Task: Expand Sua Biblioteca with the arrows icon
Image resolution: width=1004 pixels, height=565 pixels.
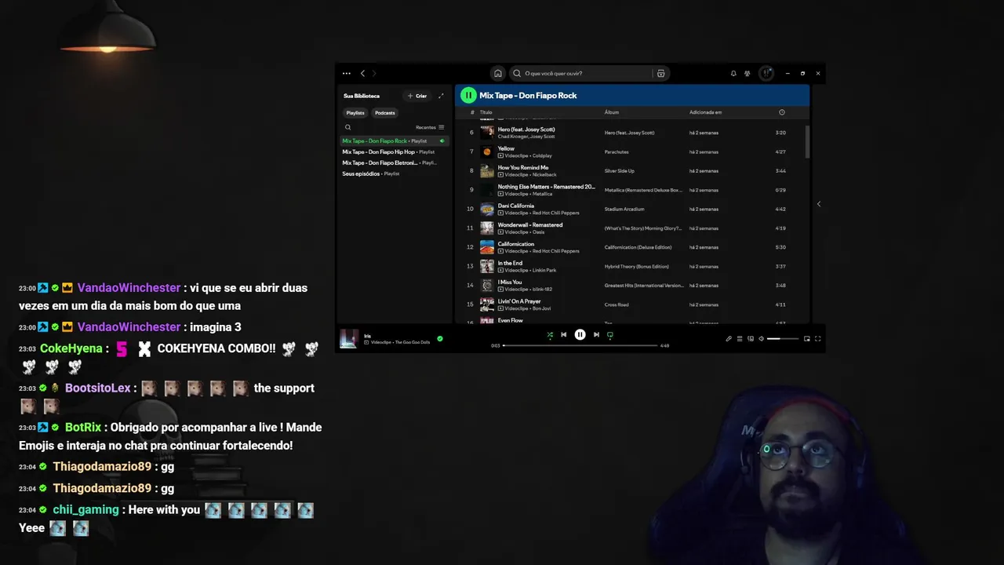Action: [x=441, y=96]
